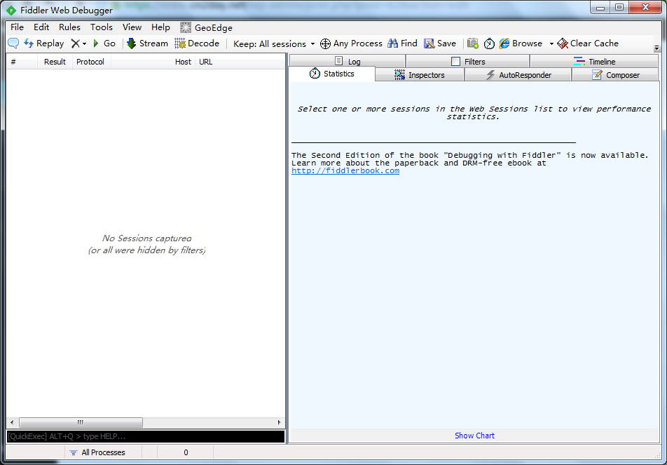This screenshot has height=465, width=667.
Task: Close the Fiddler Web Debugger window
Action: click(645, 8)
